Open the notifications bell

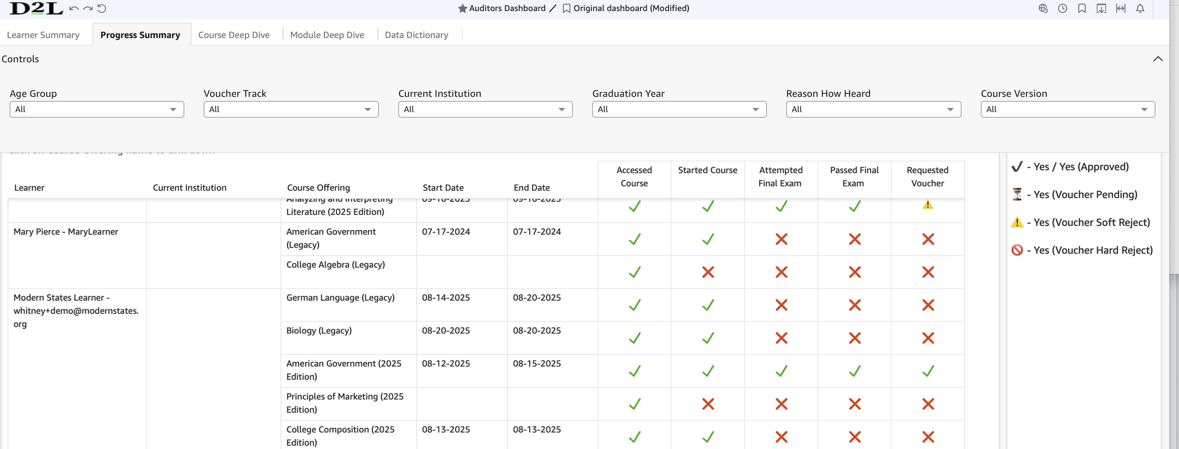point(1140,8)
